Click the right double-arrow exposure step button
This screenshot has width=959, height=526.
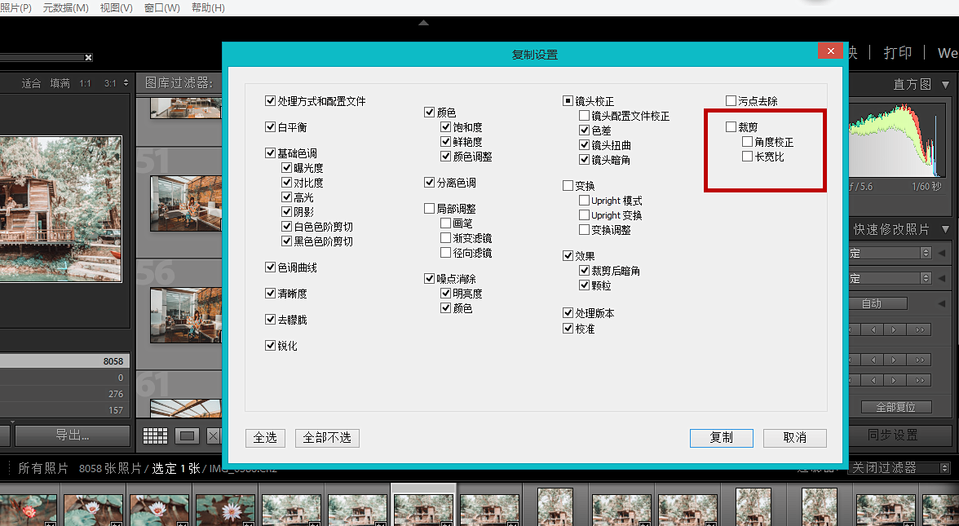(x=921, y=329)
